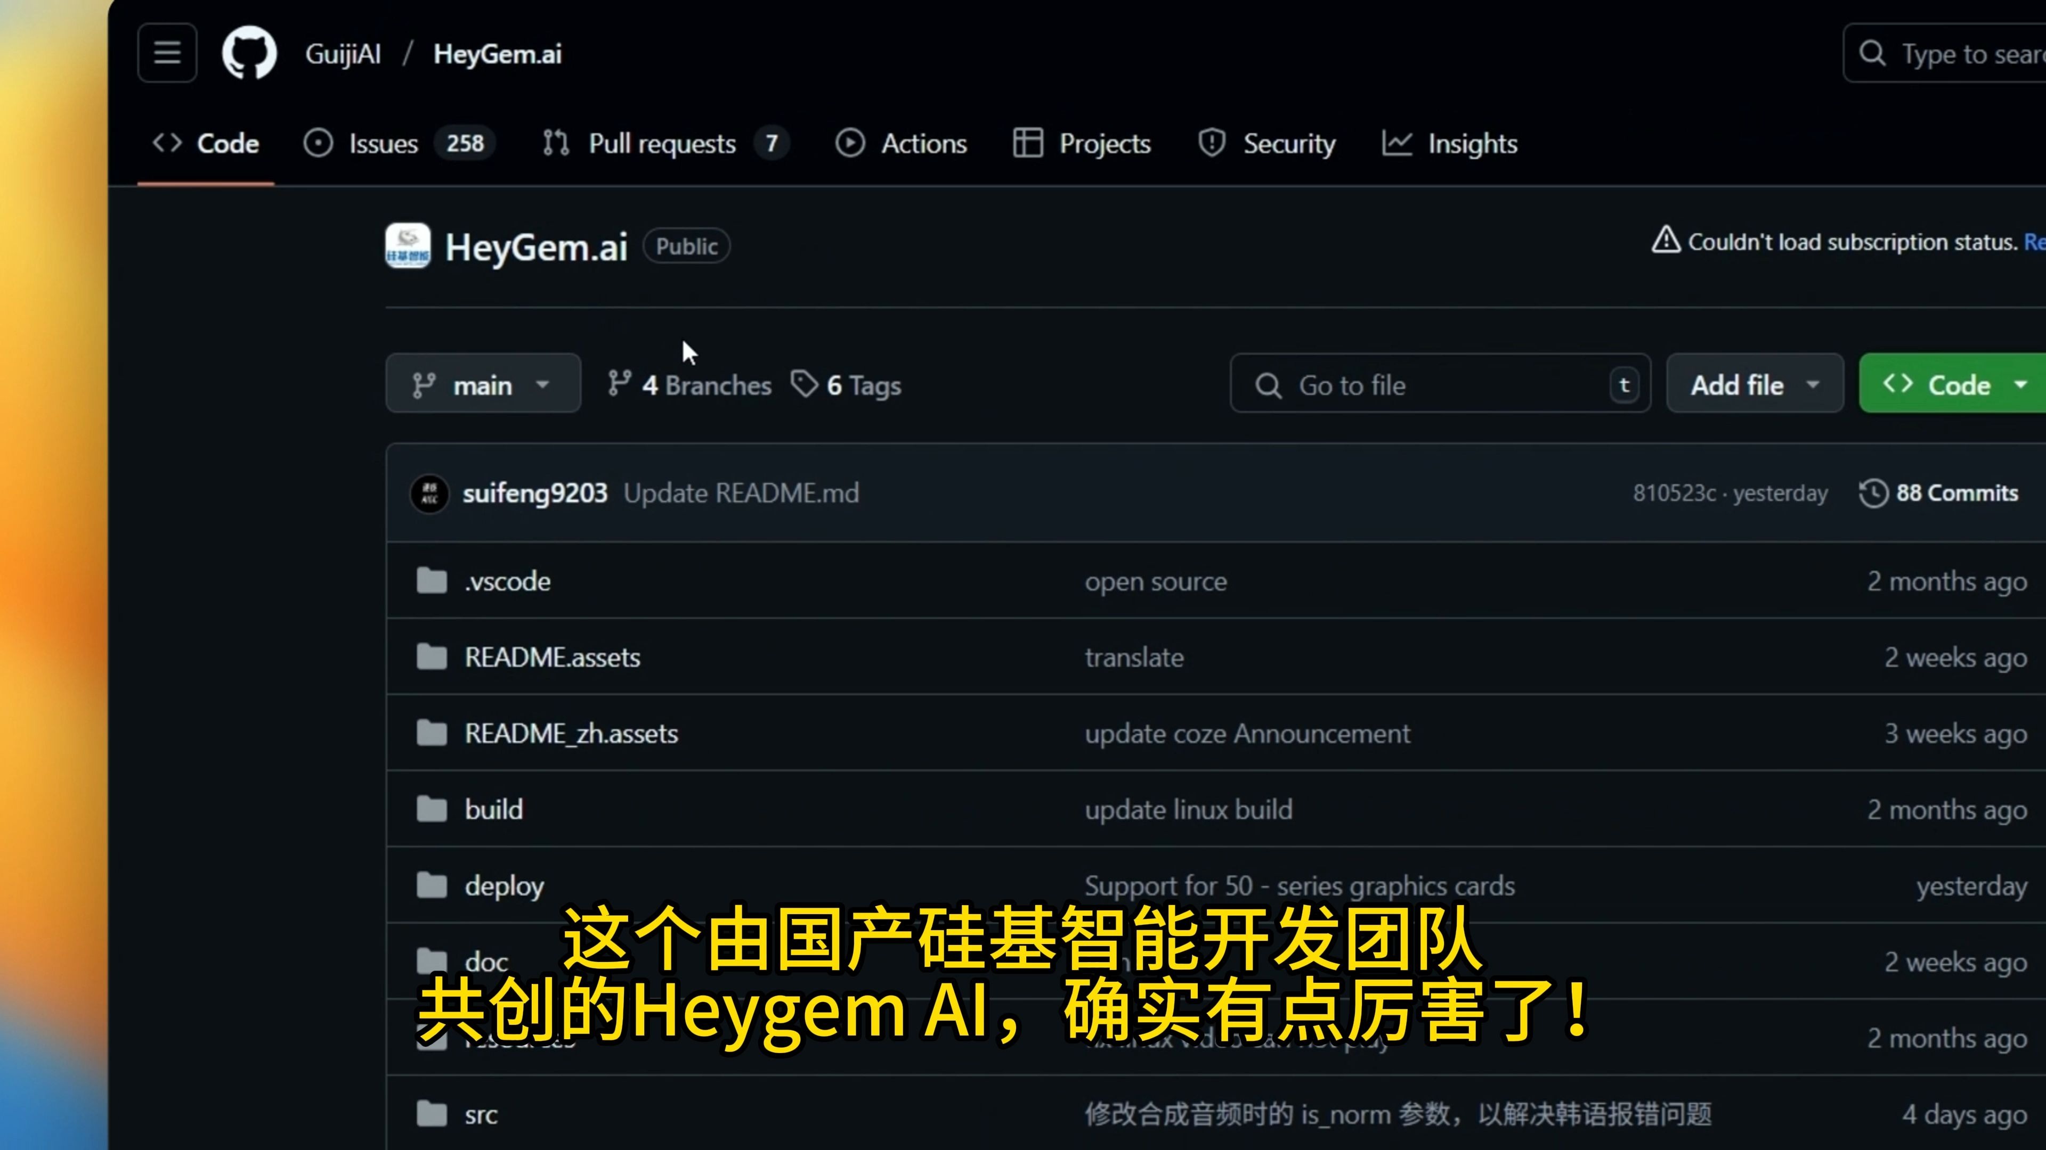Open the README.assets folder name
The image size is (2046, 1150).
point(552,657)
